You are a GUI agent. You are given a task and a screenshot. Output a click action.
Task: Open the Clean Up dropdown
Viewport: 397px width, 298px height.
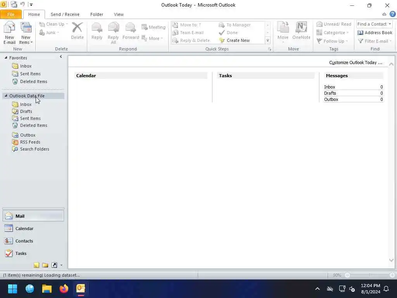[54, 24]
